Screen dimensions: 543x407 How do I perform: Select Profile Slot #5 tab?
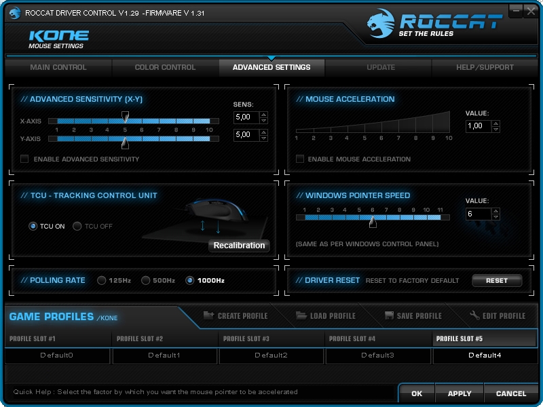point(485,338)
